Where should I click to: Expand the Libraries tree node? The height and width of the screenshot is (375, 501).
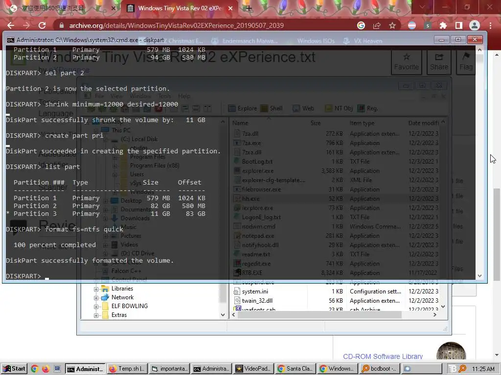tap(96, 289)
